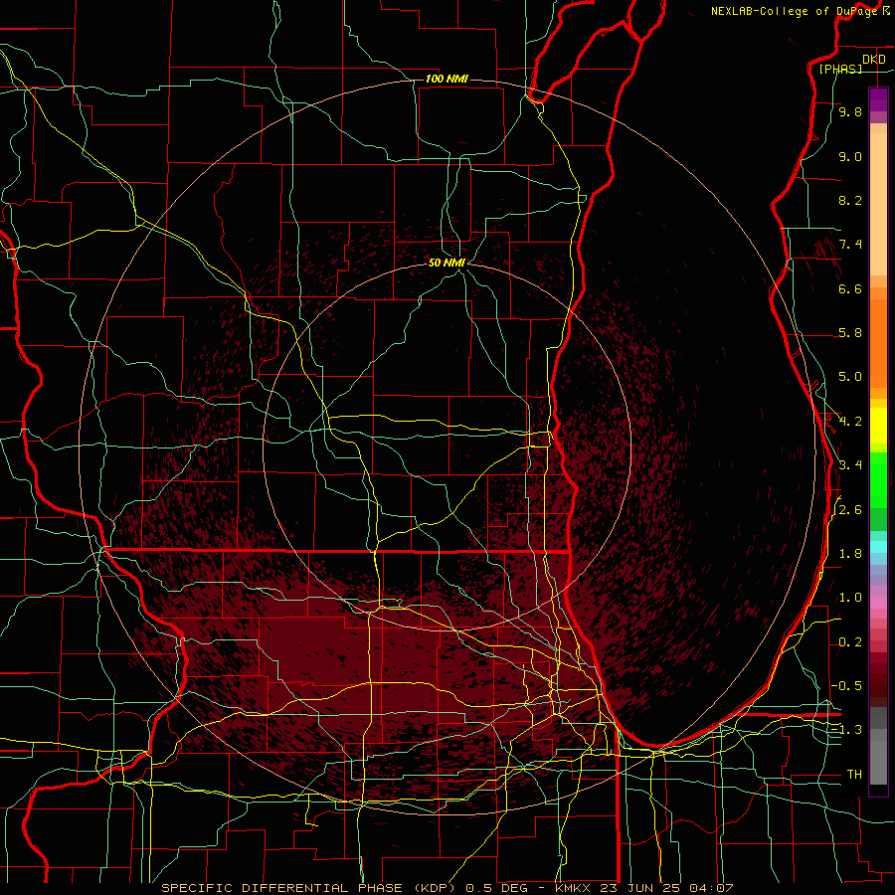Click the DKD label above the color scale

pyautogui.click(x=874, y=59)
